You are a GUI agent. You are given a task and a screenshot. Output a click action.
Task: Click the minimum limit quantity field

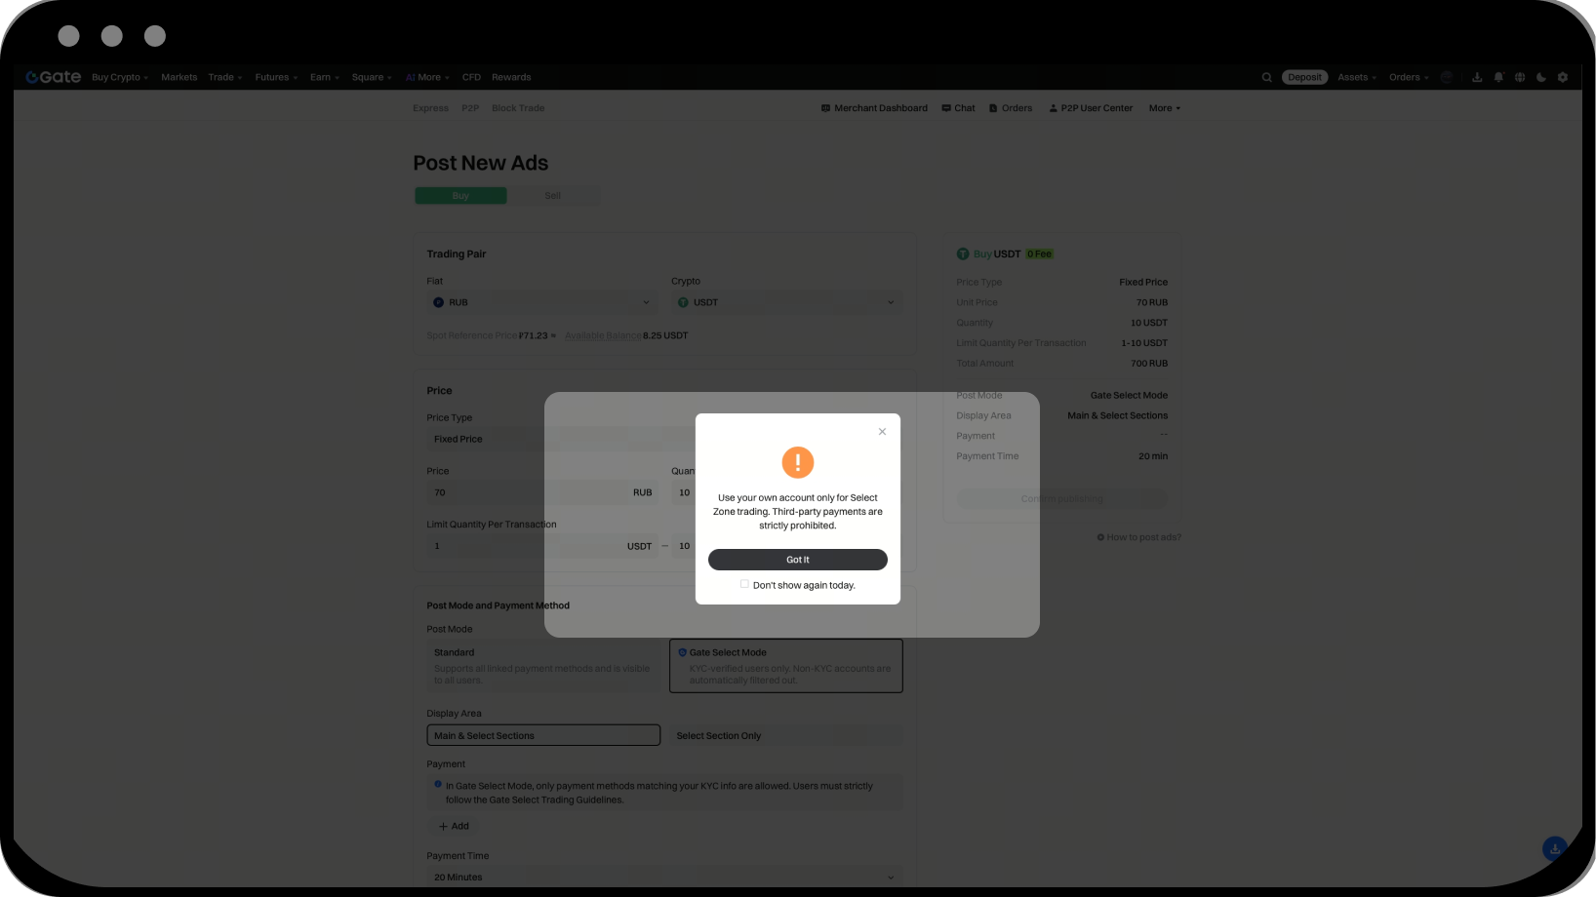coord(542,546)
